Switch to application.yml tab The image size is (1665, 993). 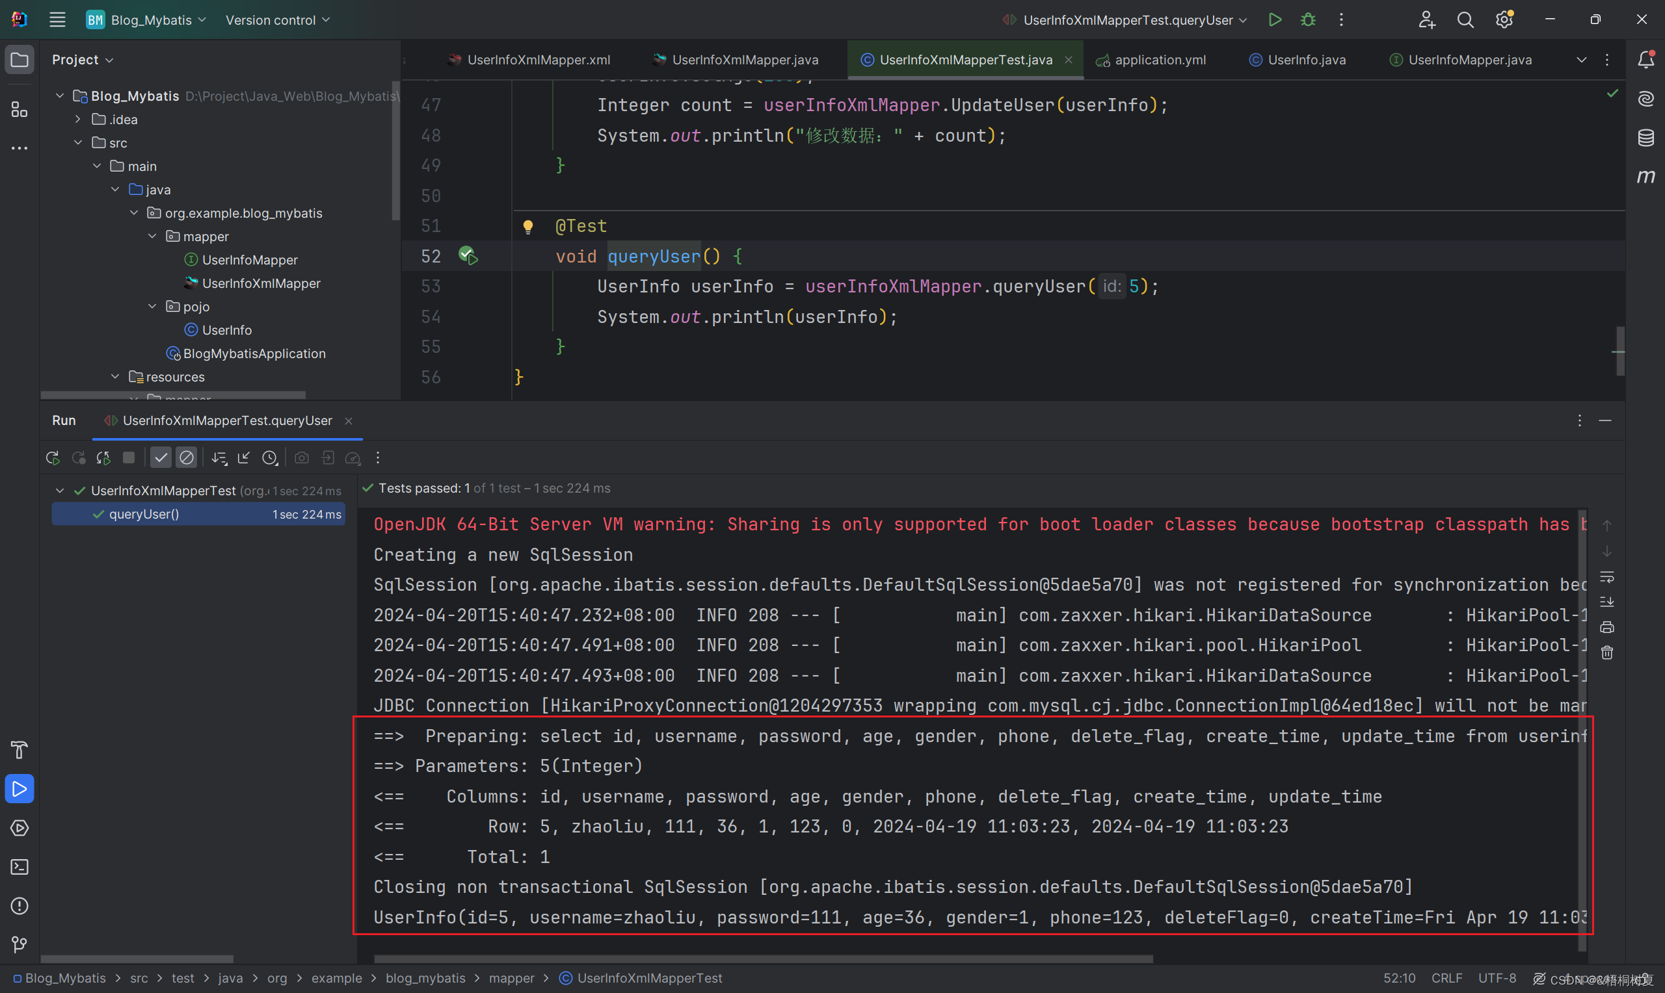pos(1151,60)
